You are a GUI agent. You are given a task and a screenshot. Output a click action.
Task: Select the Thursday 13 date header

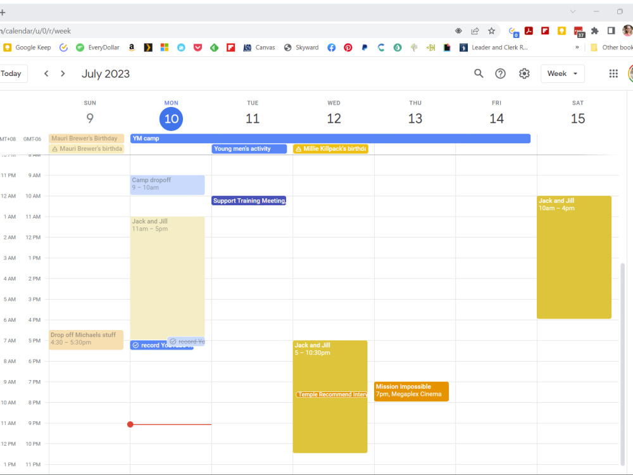tap(415, 119)
